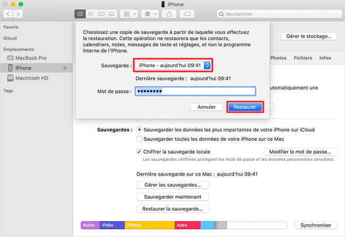Open the Sauvegarde backup selection dropdown
345x237 pixels.
(172, 65)
